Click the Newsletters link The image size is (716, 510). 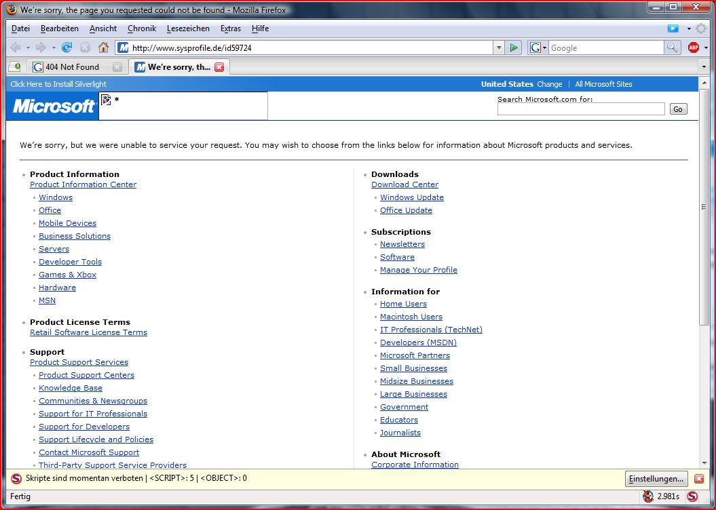click(402, 244)
